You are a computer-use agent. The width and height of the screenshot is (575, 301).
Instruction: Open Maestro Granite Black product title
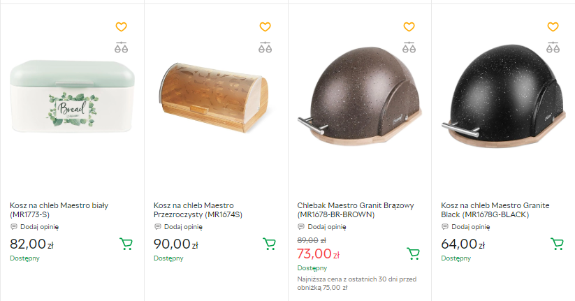coord(495,210)
